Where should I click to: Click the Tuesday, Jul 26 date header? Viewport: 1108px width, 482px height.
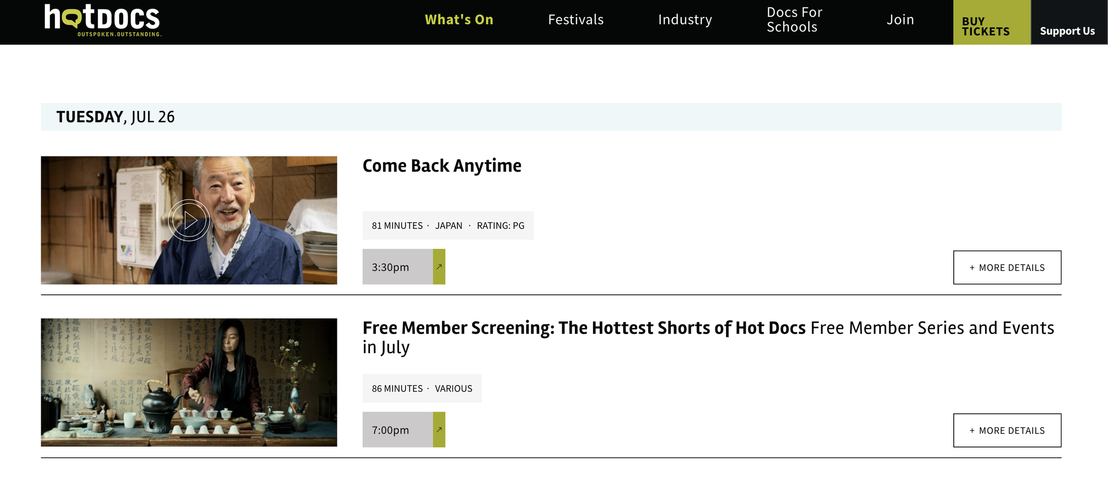pyautogui.click(x=115, y=117)
